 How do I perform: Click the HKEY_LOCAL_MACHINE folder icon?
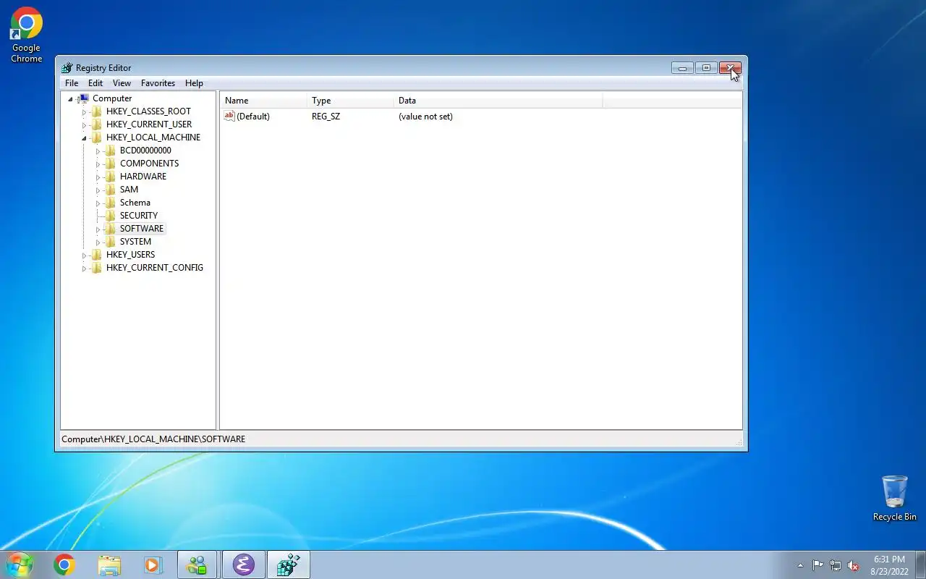click(x=96, y=138)
